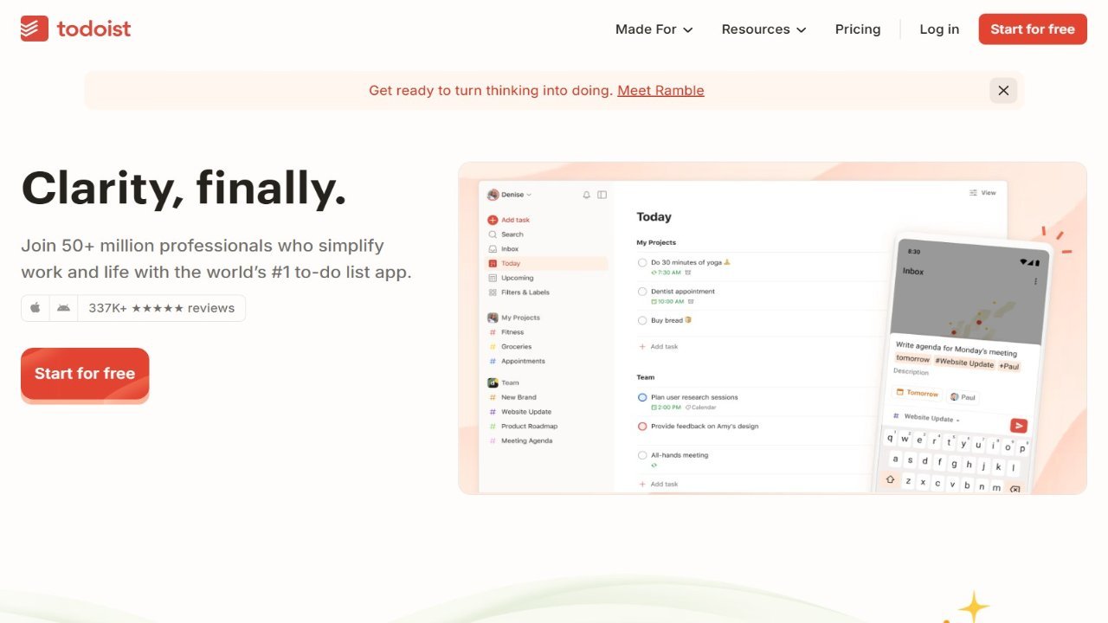1108x623 pixels.
Task: Click the 7:30 AM time under yoga task
Action: click(666, 273)
